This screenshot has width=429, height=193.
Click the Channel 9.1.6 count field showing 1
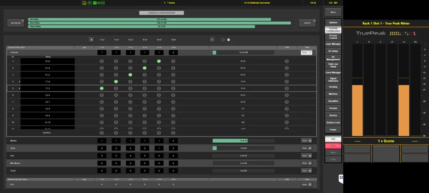(159, 53)
